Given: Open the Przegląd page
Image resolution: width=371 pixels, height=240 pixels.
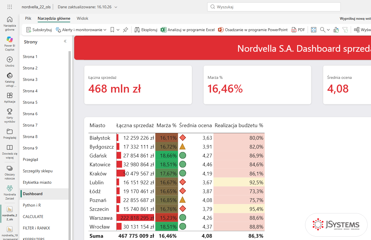Looking at the screenshot, I should (x=44, y=159).
